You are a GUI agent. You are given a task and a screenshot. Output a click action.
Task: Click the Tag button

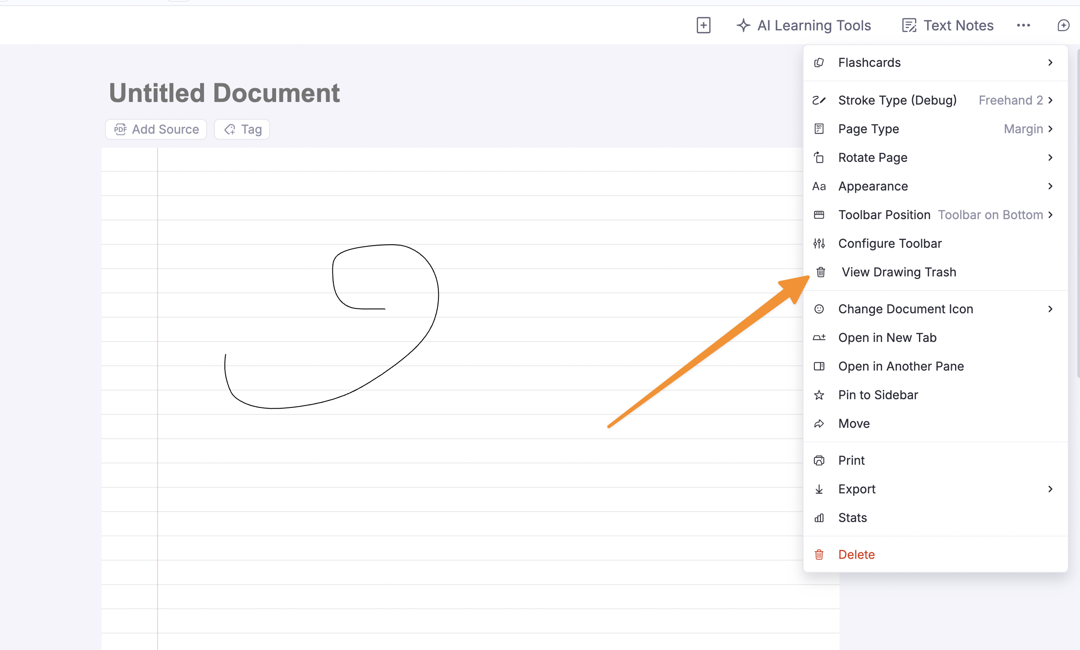point(242,129)
